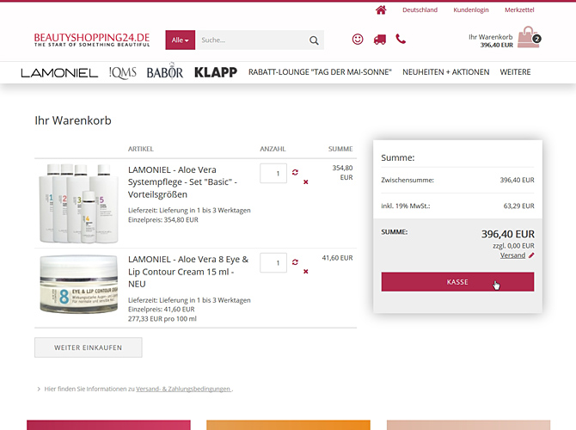The height and width of the screenshot is (430, 576).
Task: Click the phone contact icon
Action: tap(401, 39)
